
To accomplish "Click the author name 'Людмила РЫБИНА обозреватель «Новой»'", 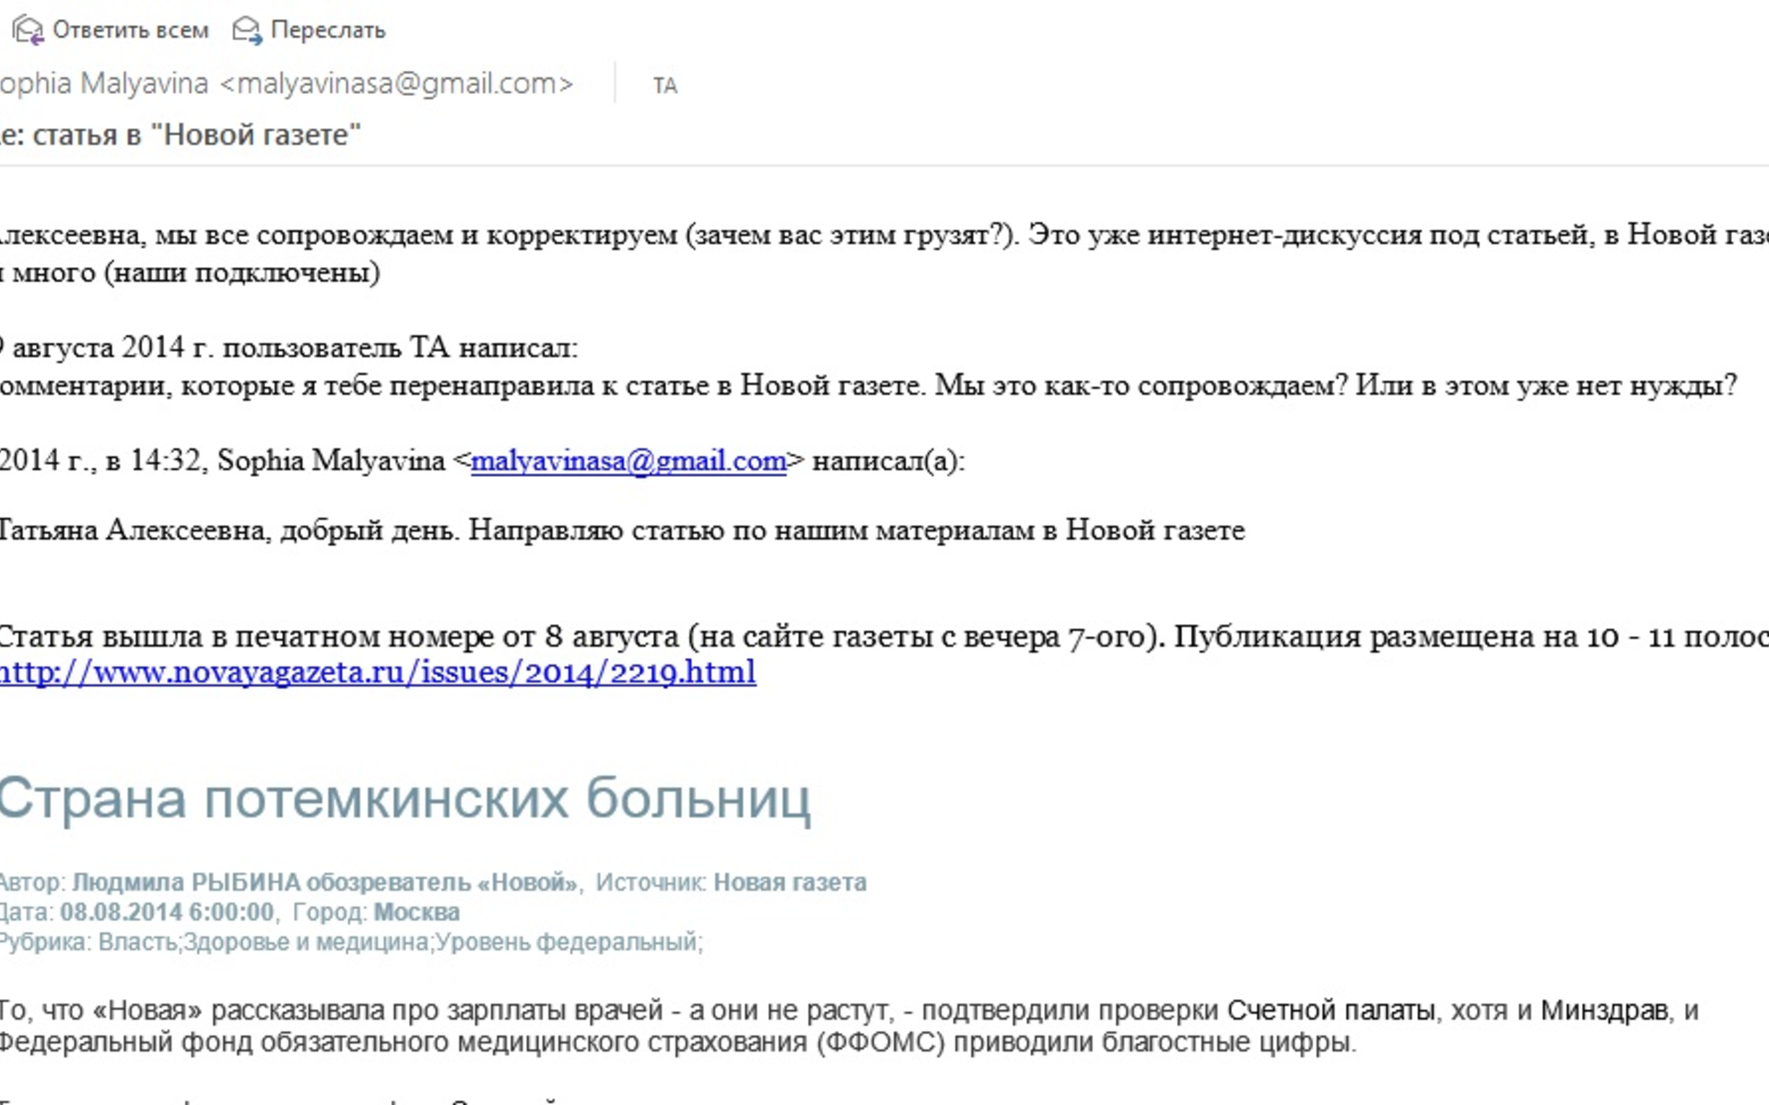I will pos(325,882).
